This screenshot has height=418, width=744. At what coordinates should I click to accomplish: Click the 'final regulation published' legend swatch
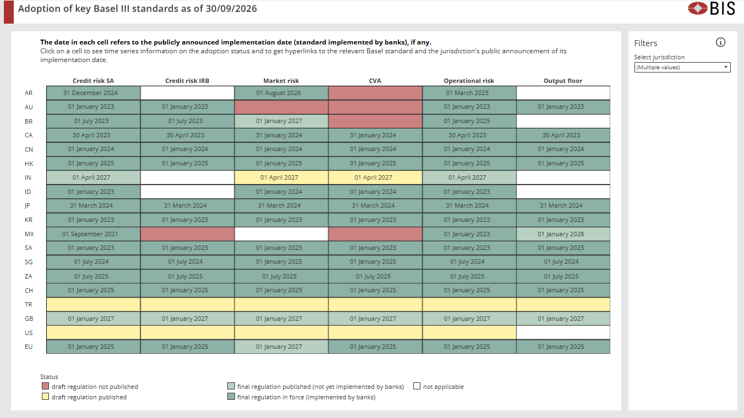click(231, 387)
